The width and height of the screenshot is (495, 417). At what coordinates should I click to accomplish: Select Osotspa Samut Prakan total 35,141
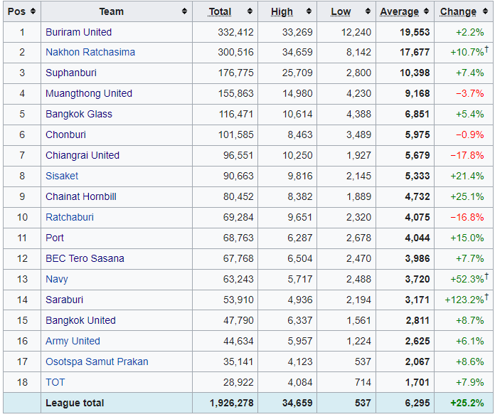click(238, 361)
